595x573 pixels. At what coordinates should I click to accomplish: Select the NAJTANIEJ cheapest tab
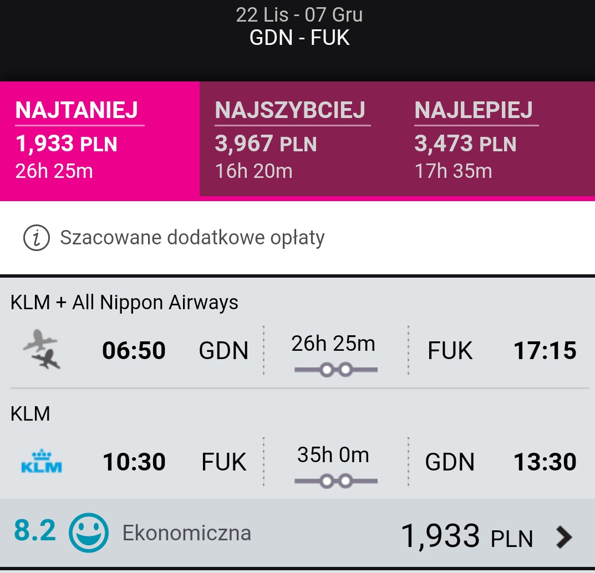(x=100, y=139)
